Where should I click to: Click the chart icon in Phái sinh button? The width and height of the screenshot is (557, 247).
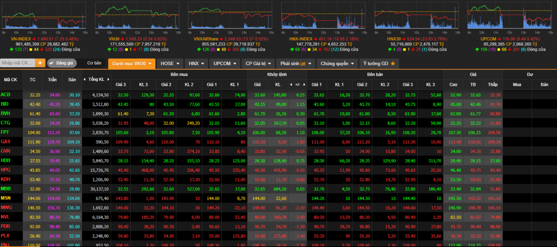(303, 64)
